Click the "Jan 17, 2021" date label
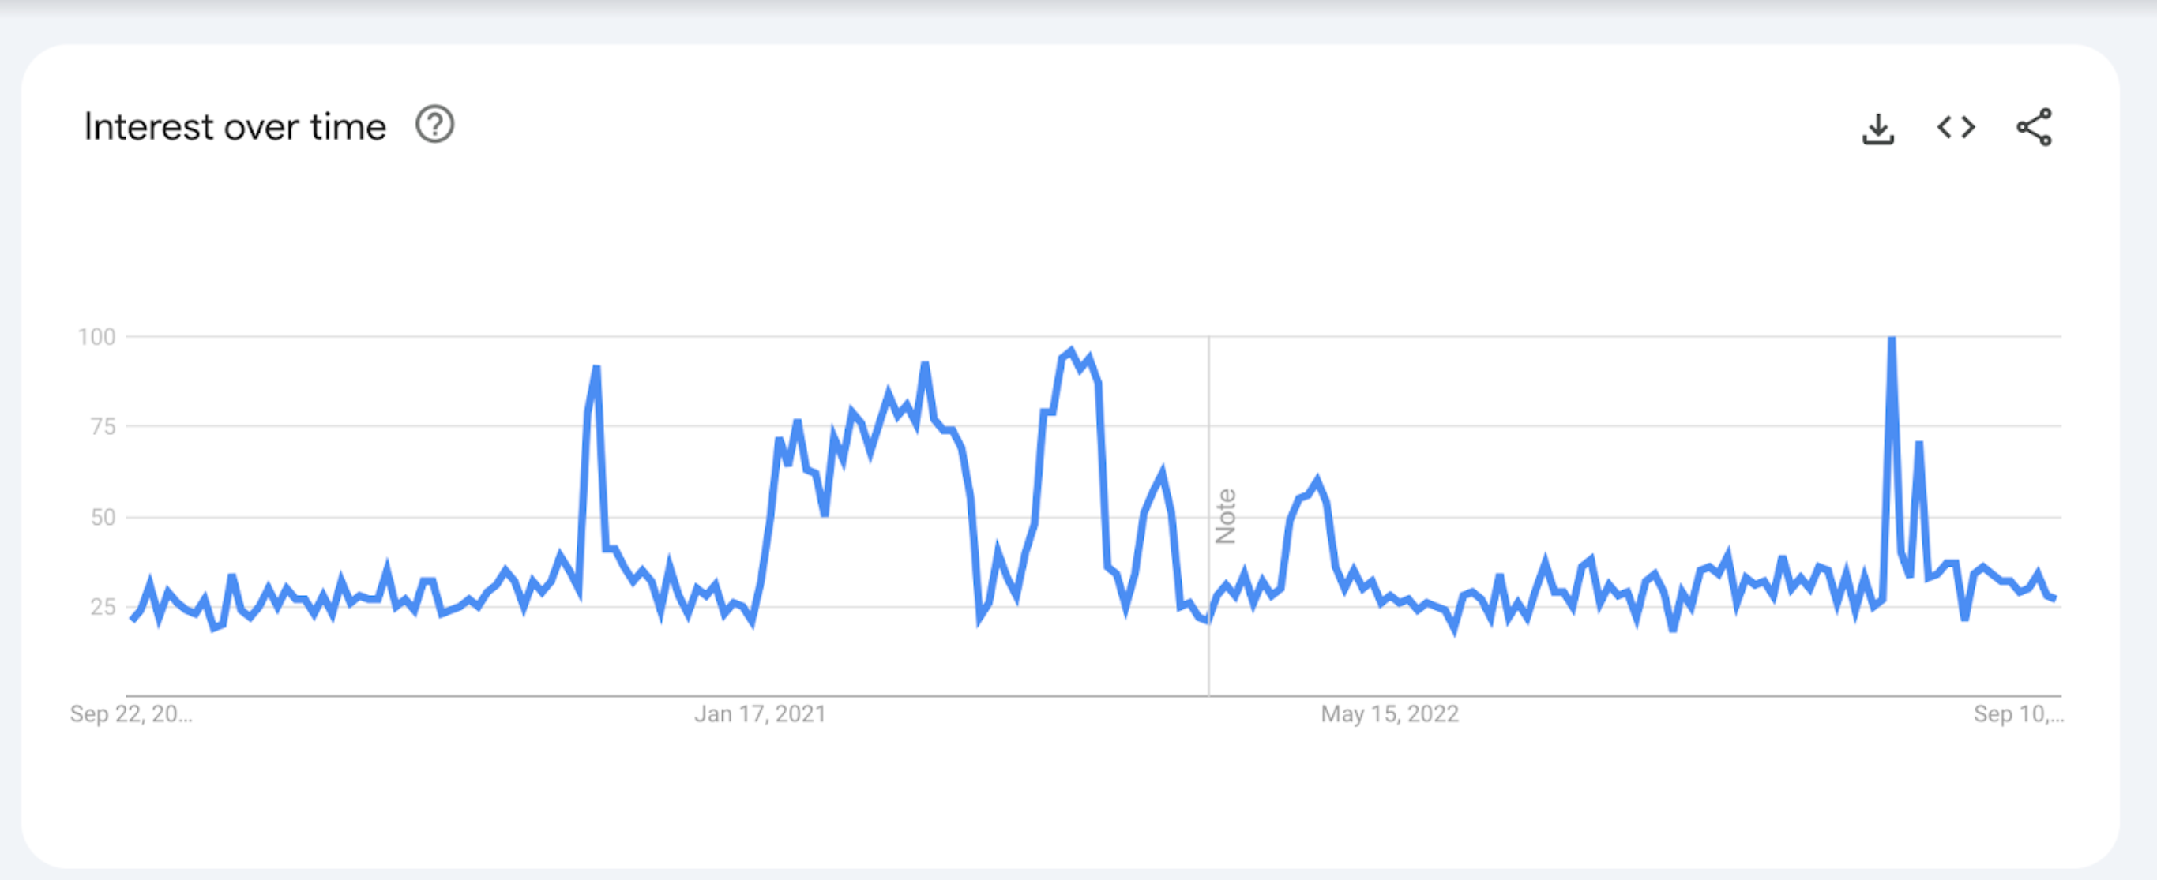This screenshot has height=880, width=2157. tap(760, 713)
